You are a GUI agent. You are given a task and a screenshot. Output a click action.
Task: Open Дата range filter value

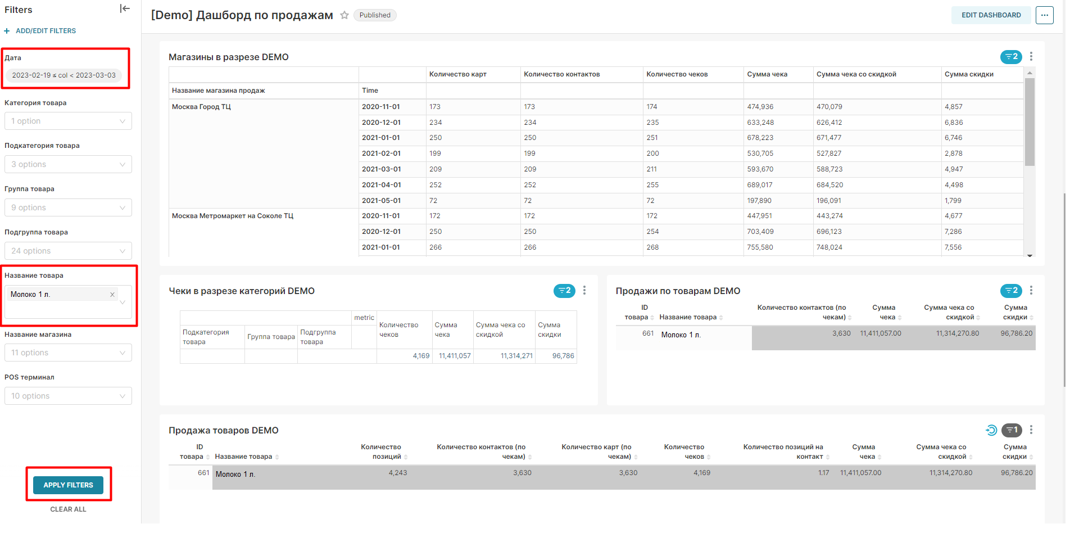click(x=64, y=75)
